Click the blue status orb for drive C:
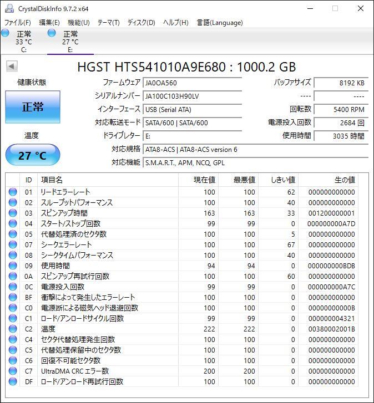 coord(5,33)
